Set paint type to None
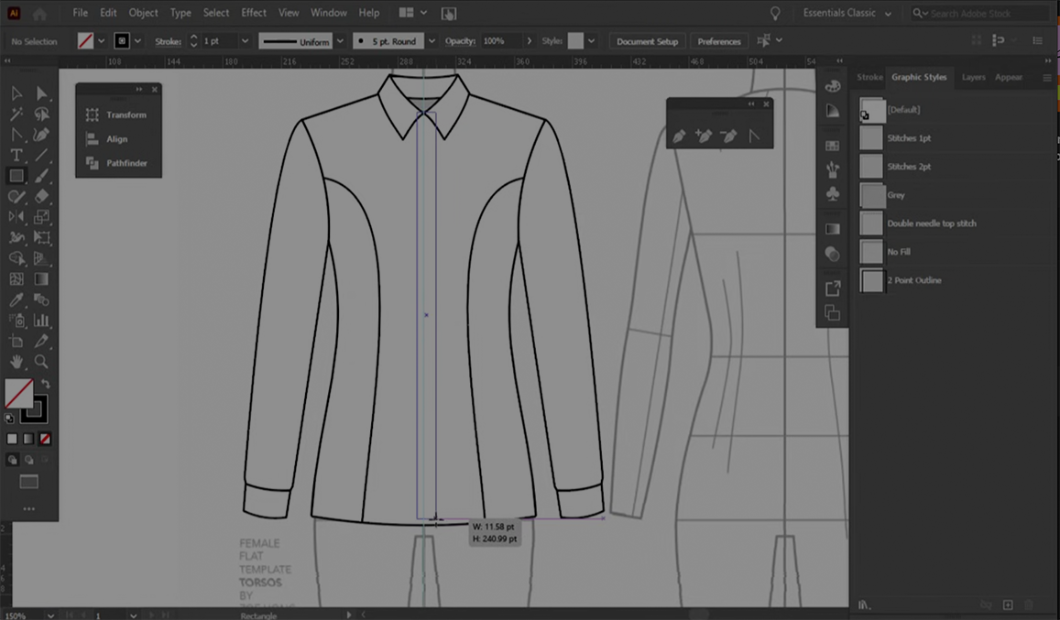The width and height of the screenshot is (1060, 620). pos(45,439)
